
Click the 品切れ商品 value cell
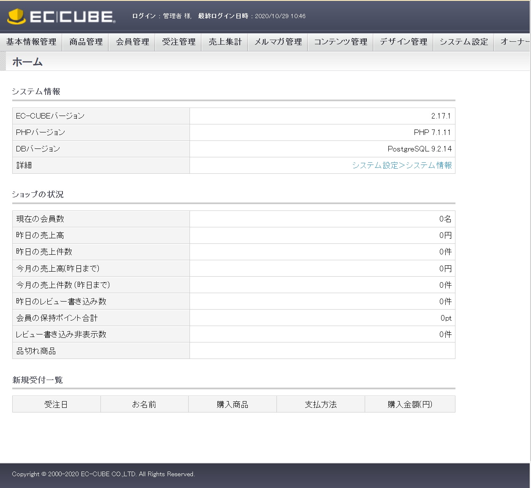point(322,350)
